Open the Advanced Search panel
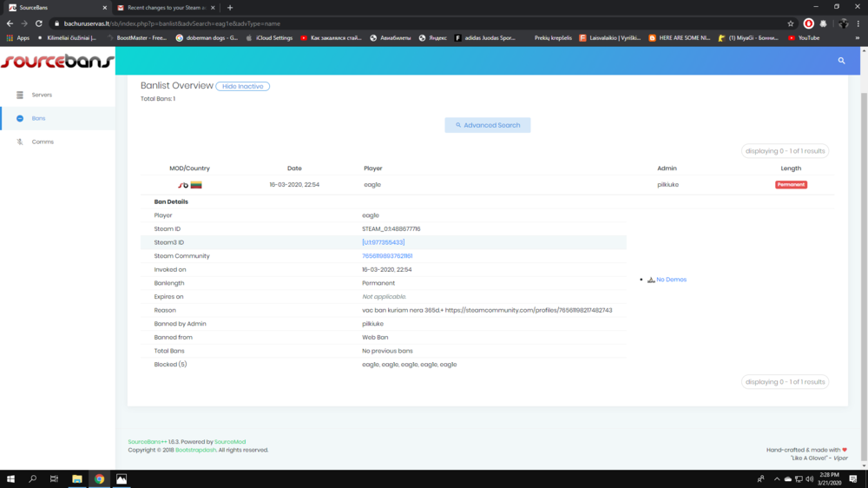868x488 pixels. [487, 125]
